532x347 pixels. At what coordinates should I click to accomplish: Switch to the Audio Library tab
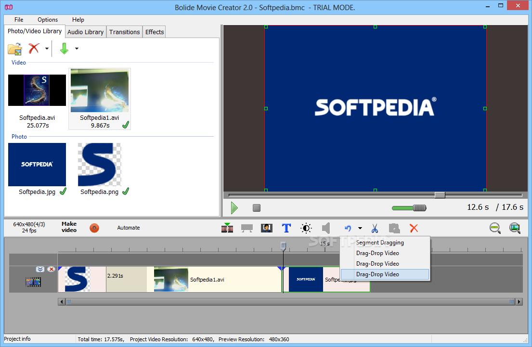[x=86, y=32]
